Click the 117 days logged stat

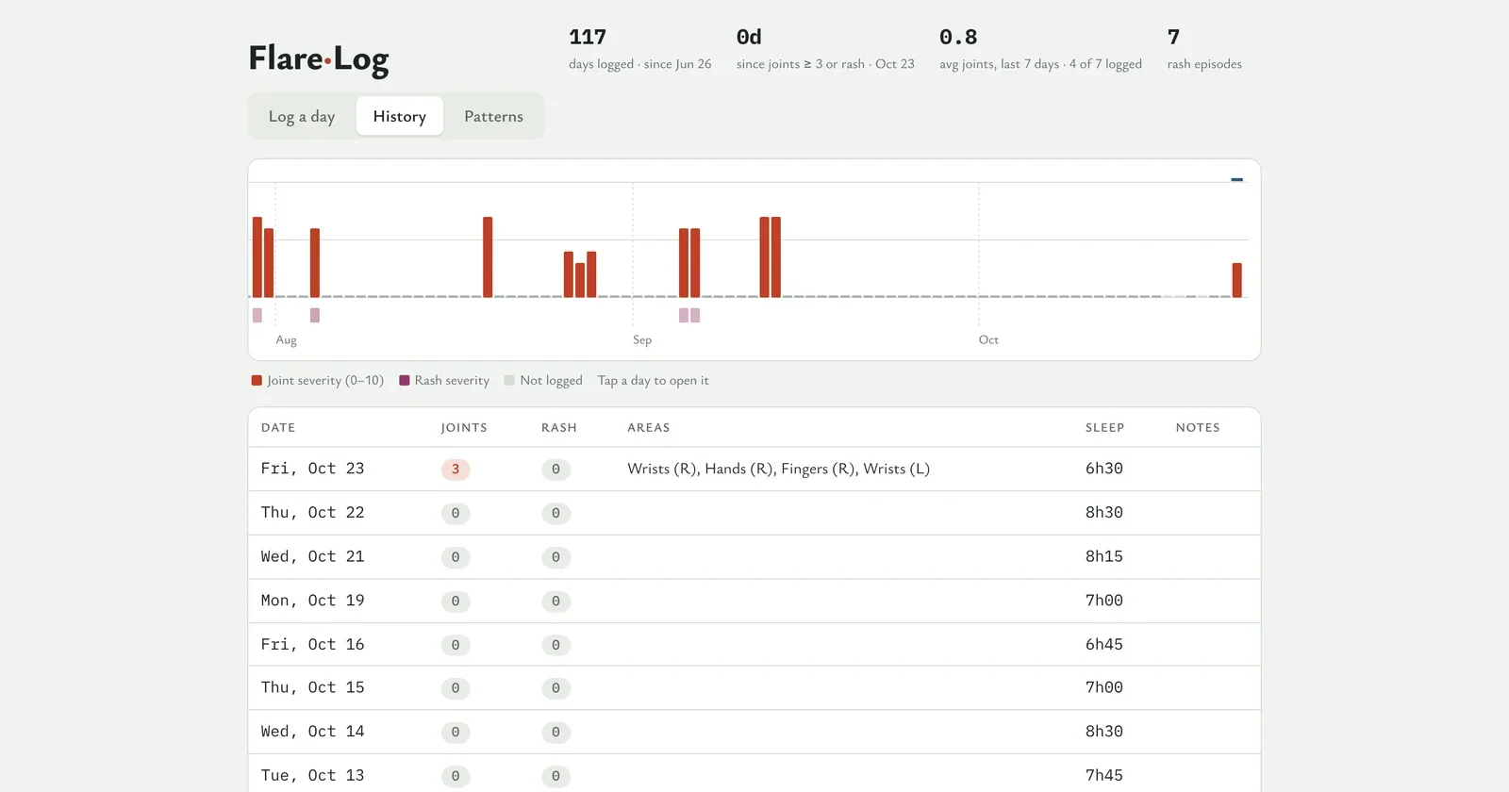(640, 49)
